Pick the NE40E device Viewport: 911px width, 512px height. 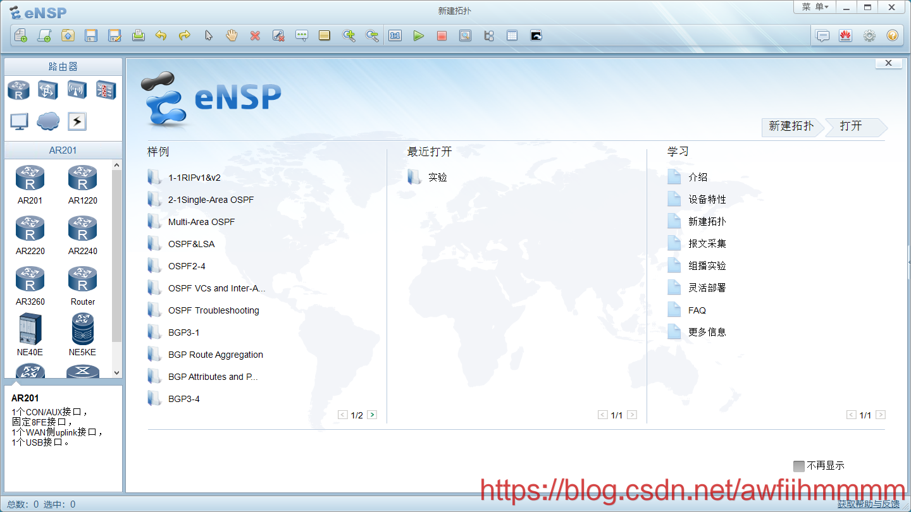click(30, 335)
